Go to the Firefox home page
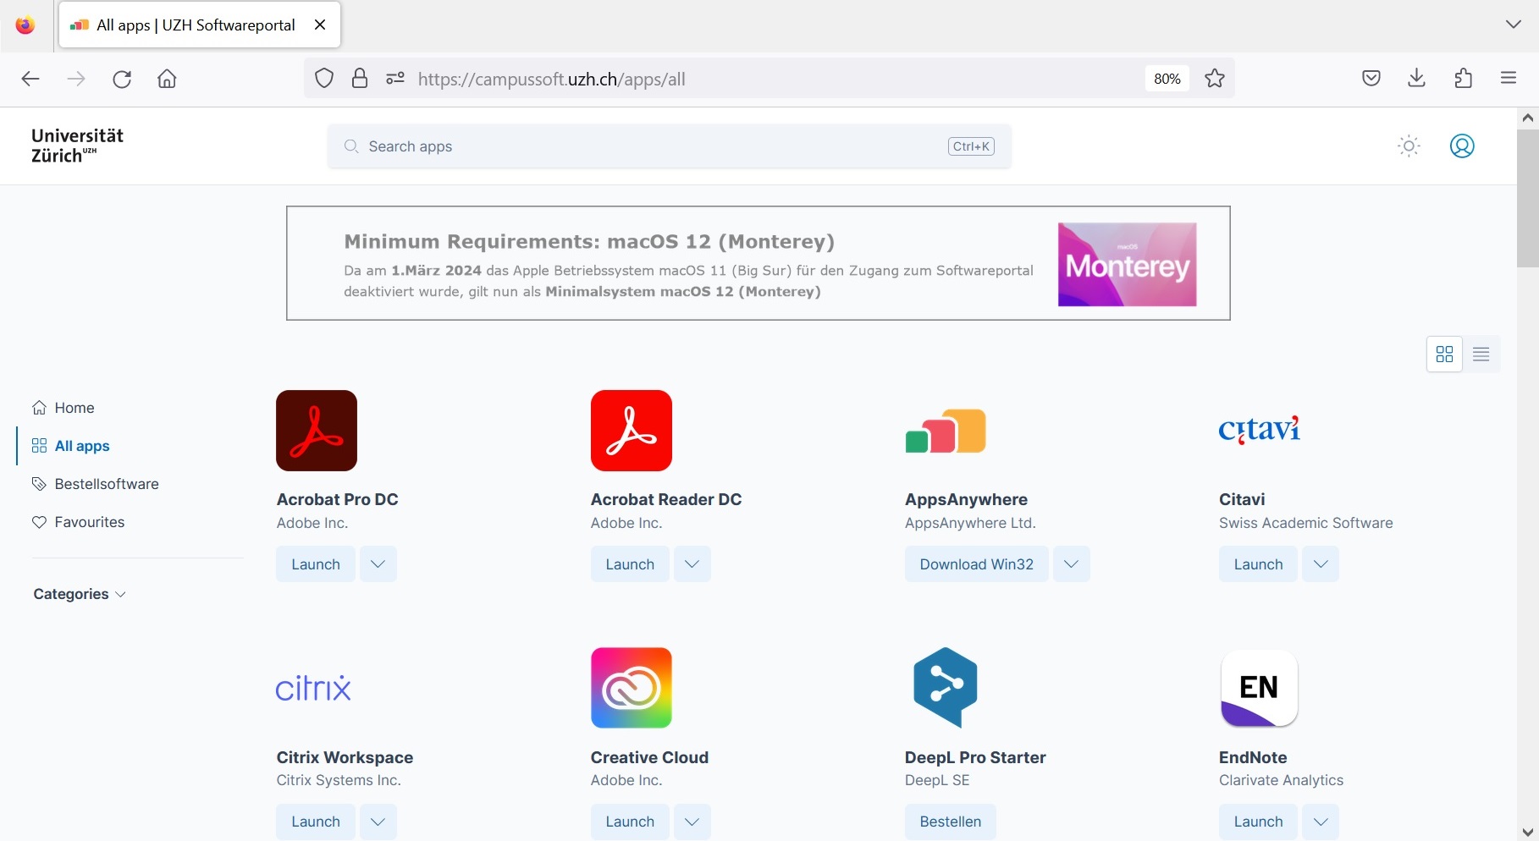Image resolution: width=1539 pixels, height=841 pixels. (168, 79)
